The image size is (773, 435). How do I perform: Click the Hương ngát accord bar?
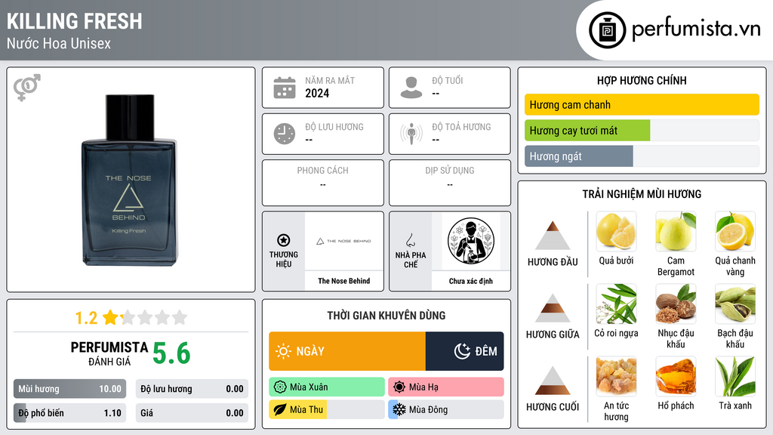pyautogui.click(x=642, y=156)
